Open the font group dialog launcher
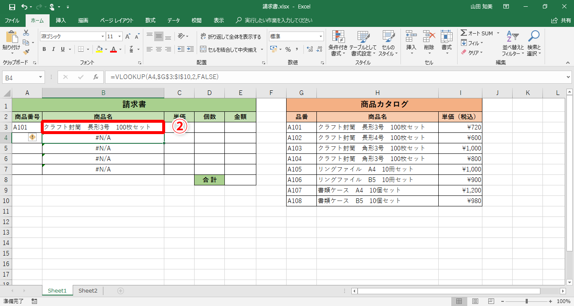Screen dimensions: 574x306 (x=140, y=63)
